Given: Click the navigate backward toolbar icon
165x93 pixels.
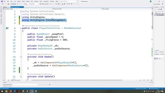Looking at the screenshot, I should (x=3, y=4).
